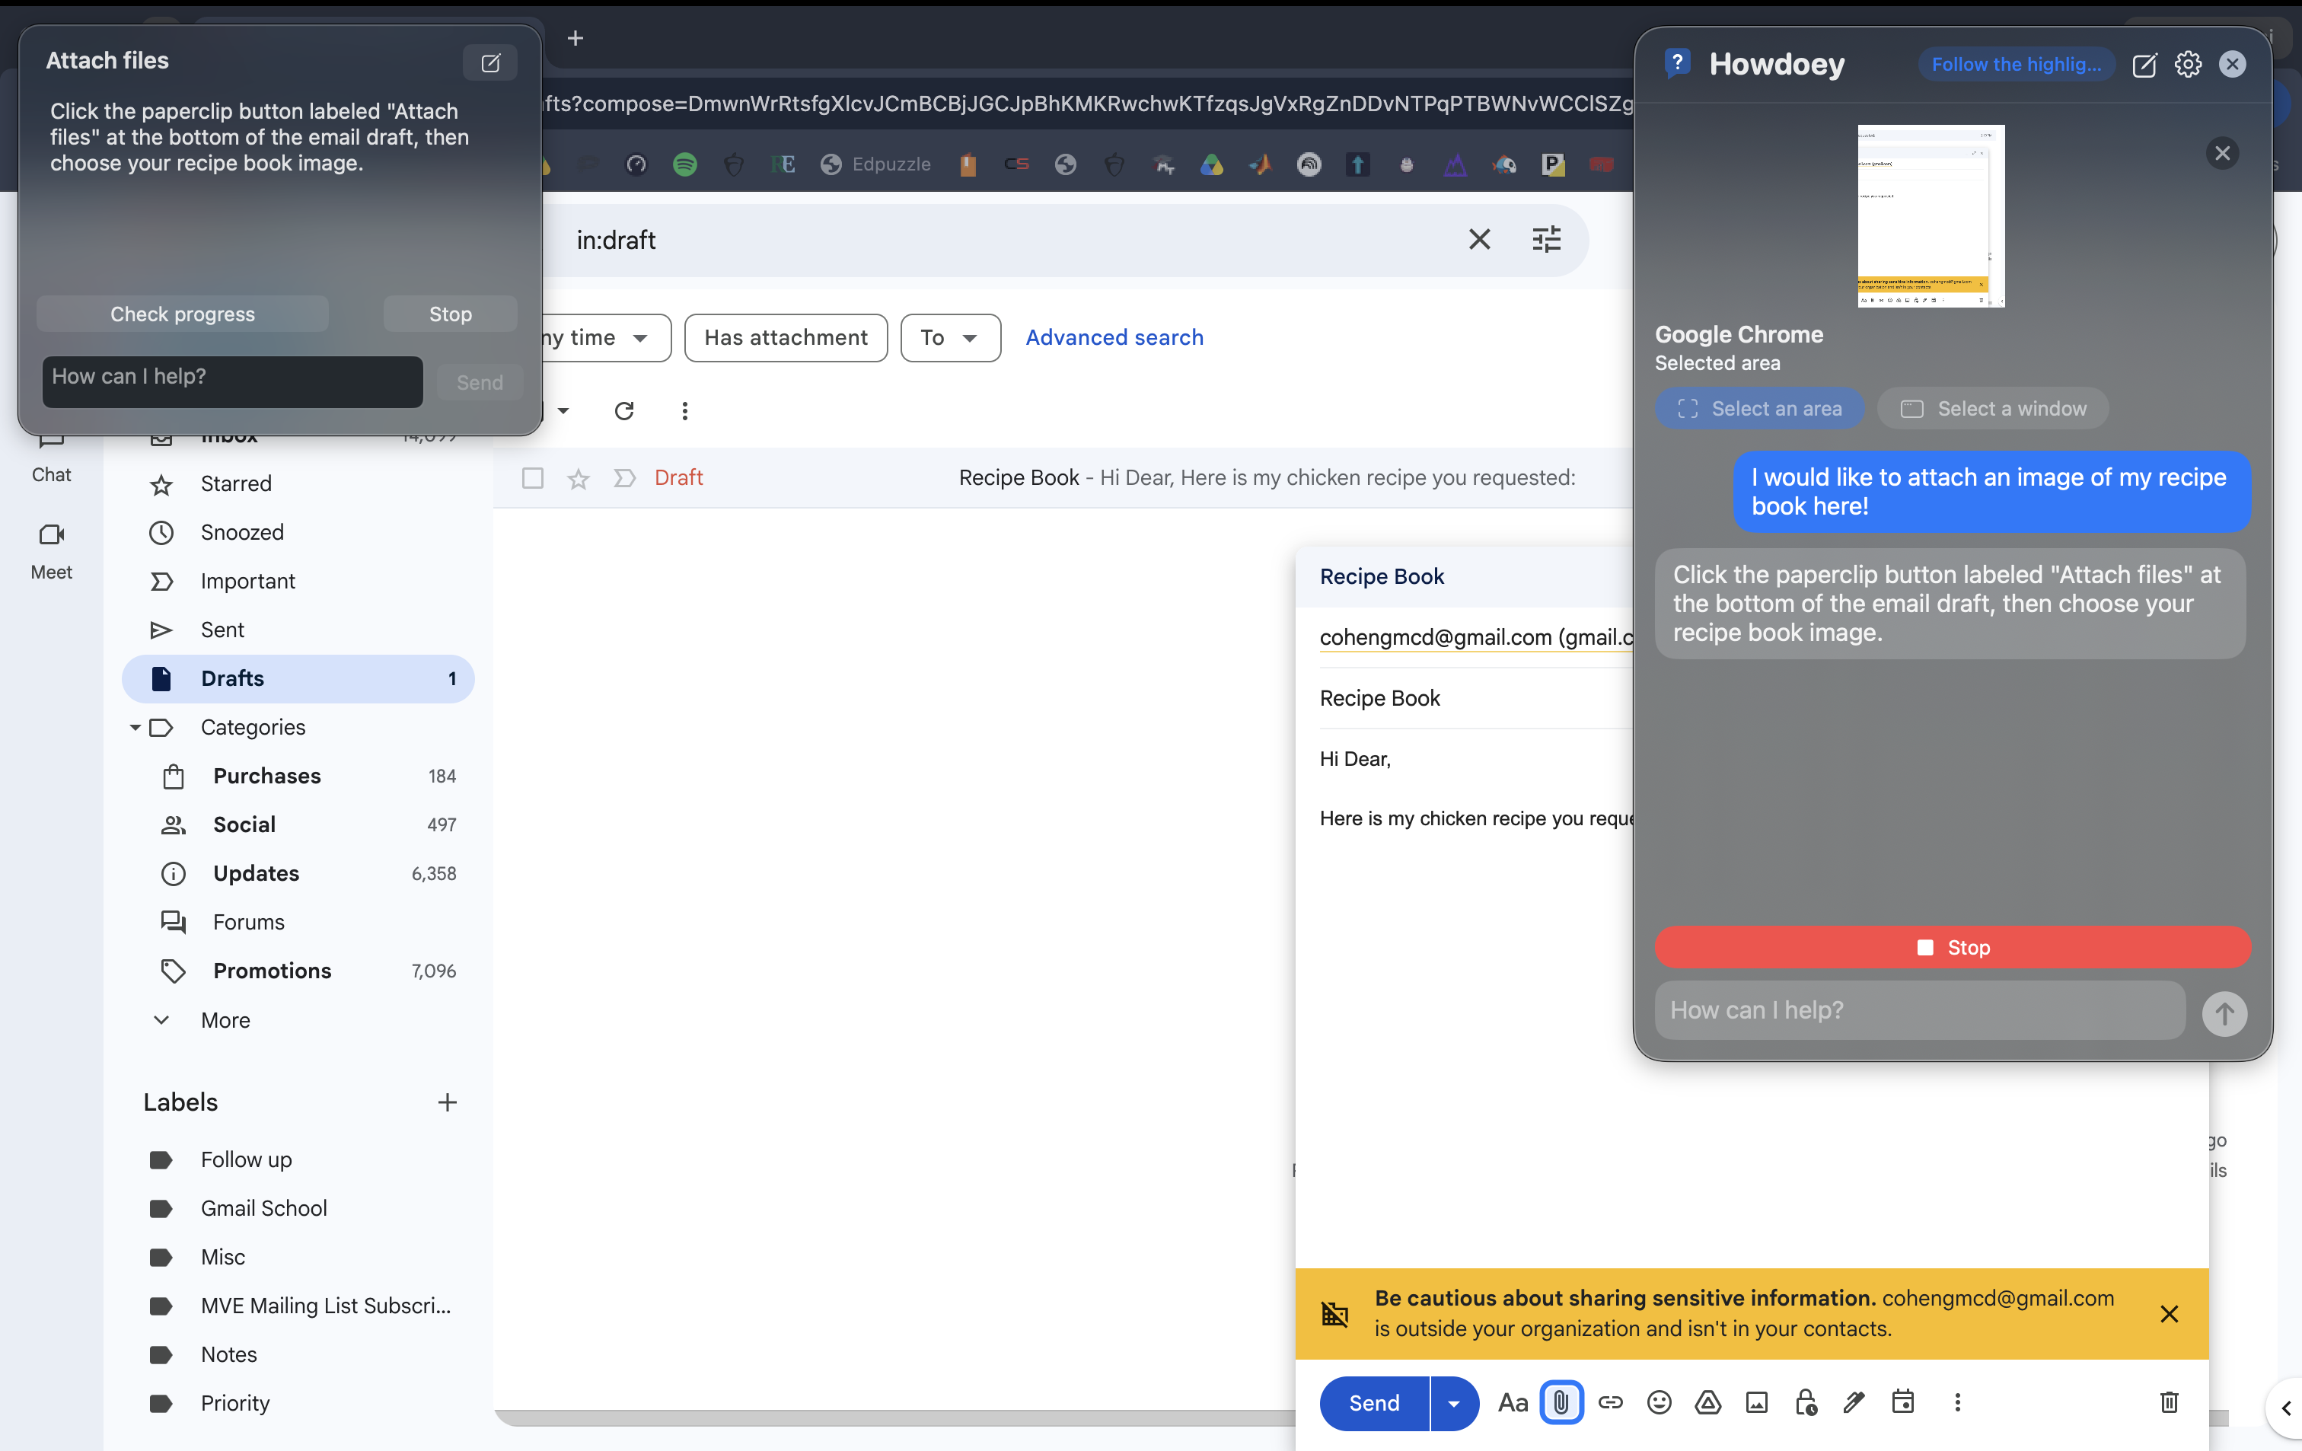Click the Spotify bookmark icon
Screen dimensions: 2302x1451
pos(684,164)
